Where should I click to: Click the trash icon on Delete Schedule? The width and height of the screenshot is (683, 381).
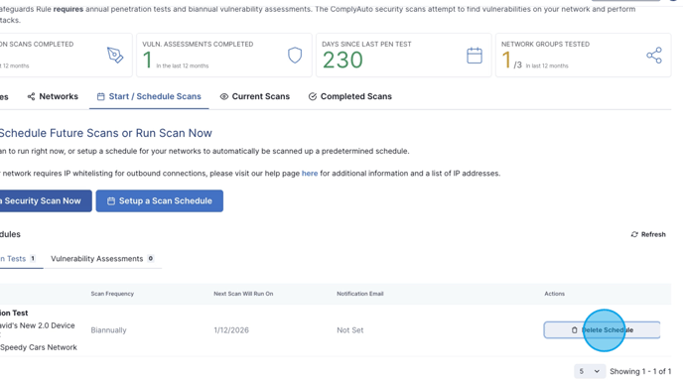click(574, 330)
